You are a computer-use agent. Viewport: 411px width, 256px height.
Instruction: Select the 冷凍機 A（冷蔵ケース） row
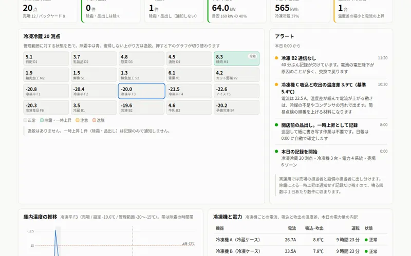(x=300, y=240)
